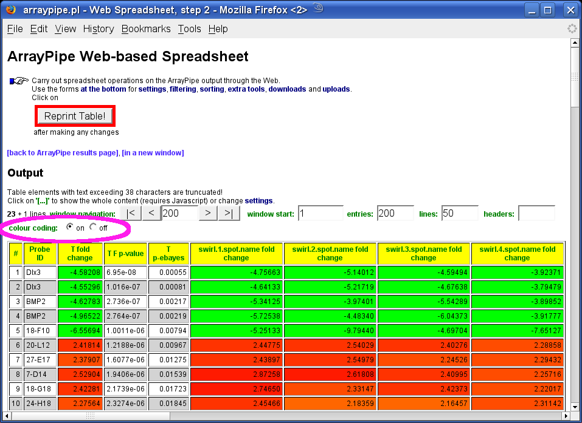This screenshot has height=423, width=582.
Task: Open settings link in the truncation note
Action: click(258, 201)
